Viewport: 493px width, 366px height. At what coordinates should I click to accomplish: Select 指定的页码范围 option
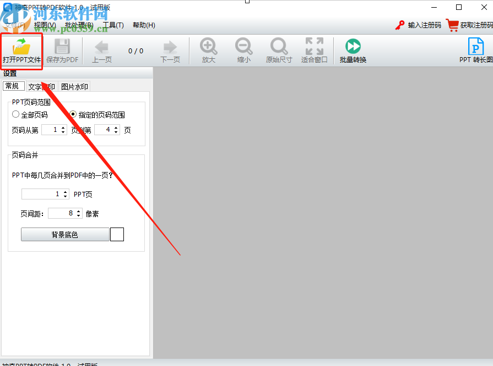click(x=73, y=114)
